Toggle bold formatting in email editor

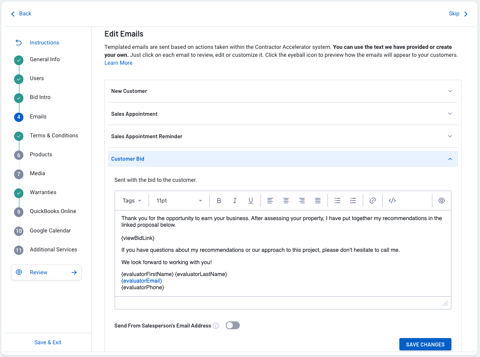219,200
